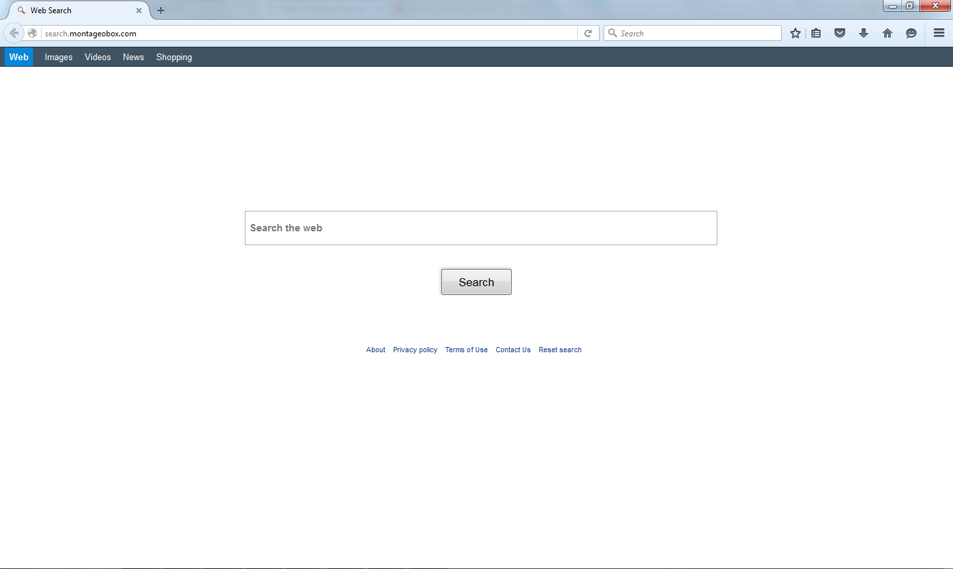Minimize the browser window
The image size is (953, 569).
coord(892,6)
